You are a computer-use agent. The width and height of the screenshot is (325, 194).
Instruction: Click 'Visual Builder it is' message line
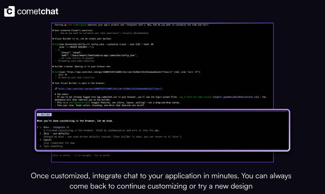pyautogui.click(x=83, y=38)
